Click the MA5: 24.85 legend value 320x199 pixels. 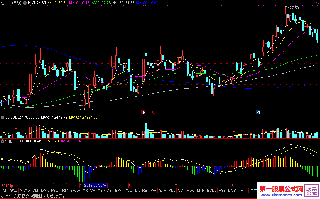pyautogui.click(x=37, y=3)
